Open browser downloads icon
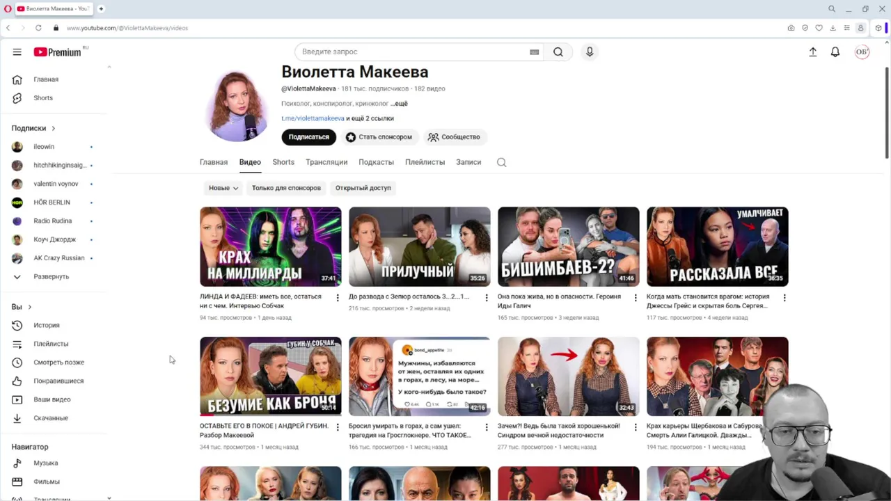The image size is (891, 501). coord(833,28)
